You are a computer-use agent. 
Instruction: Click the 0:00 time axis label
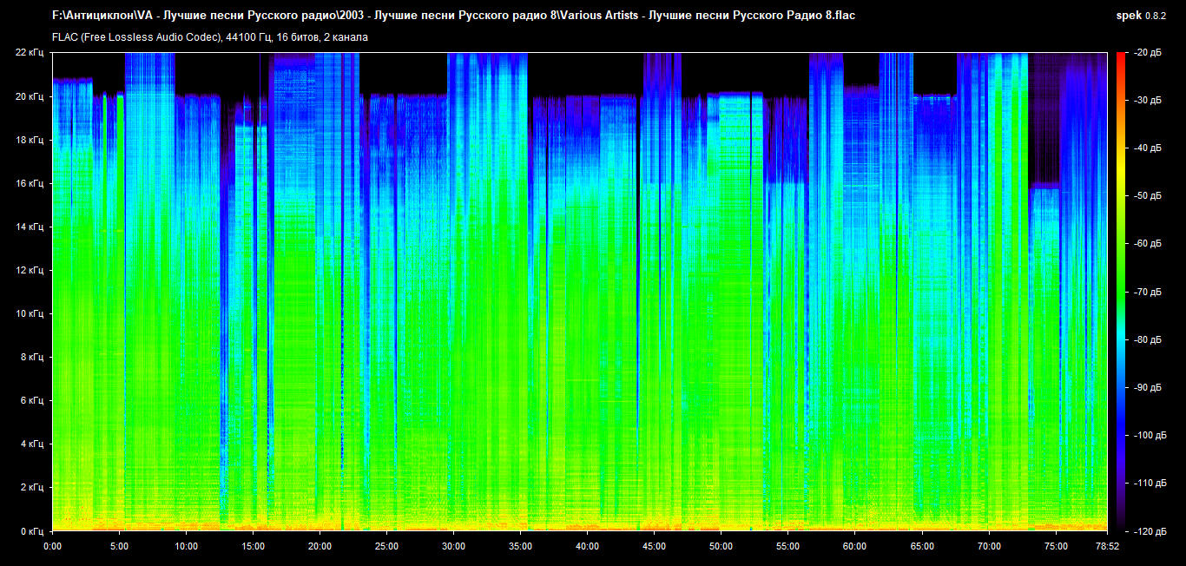(x=52, y=546)
